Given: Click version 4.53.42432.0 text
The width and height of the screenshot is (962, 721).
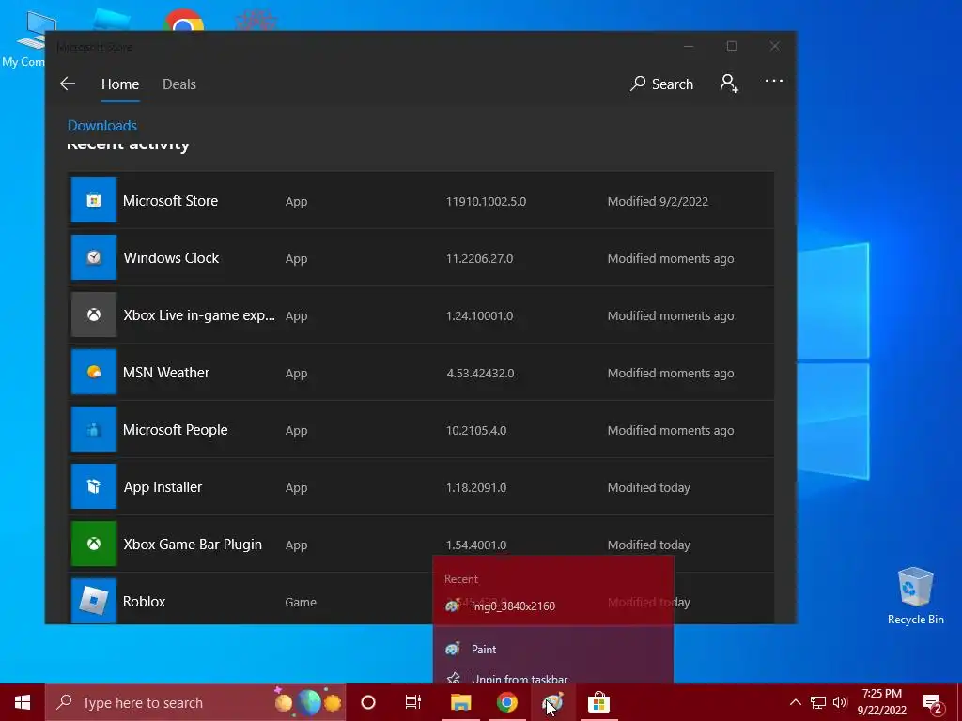Looking at the screenshot, I should (x=480, y=374).
